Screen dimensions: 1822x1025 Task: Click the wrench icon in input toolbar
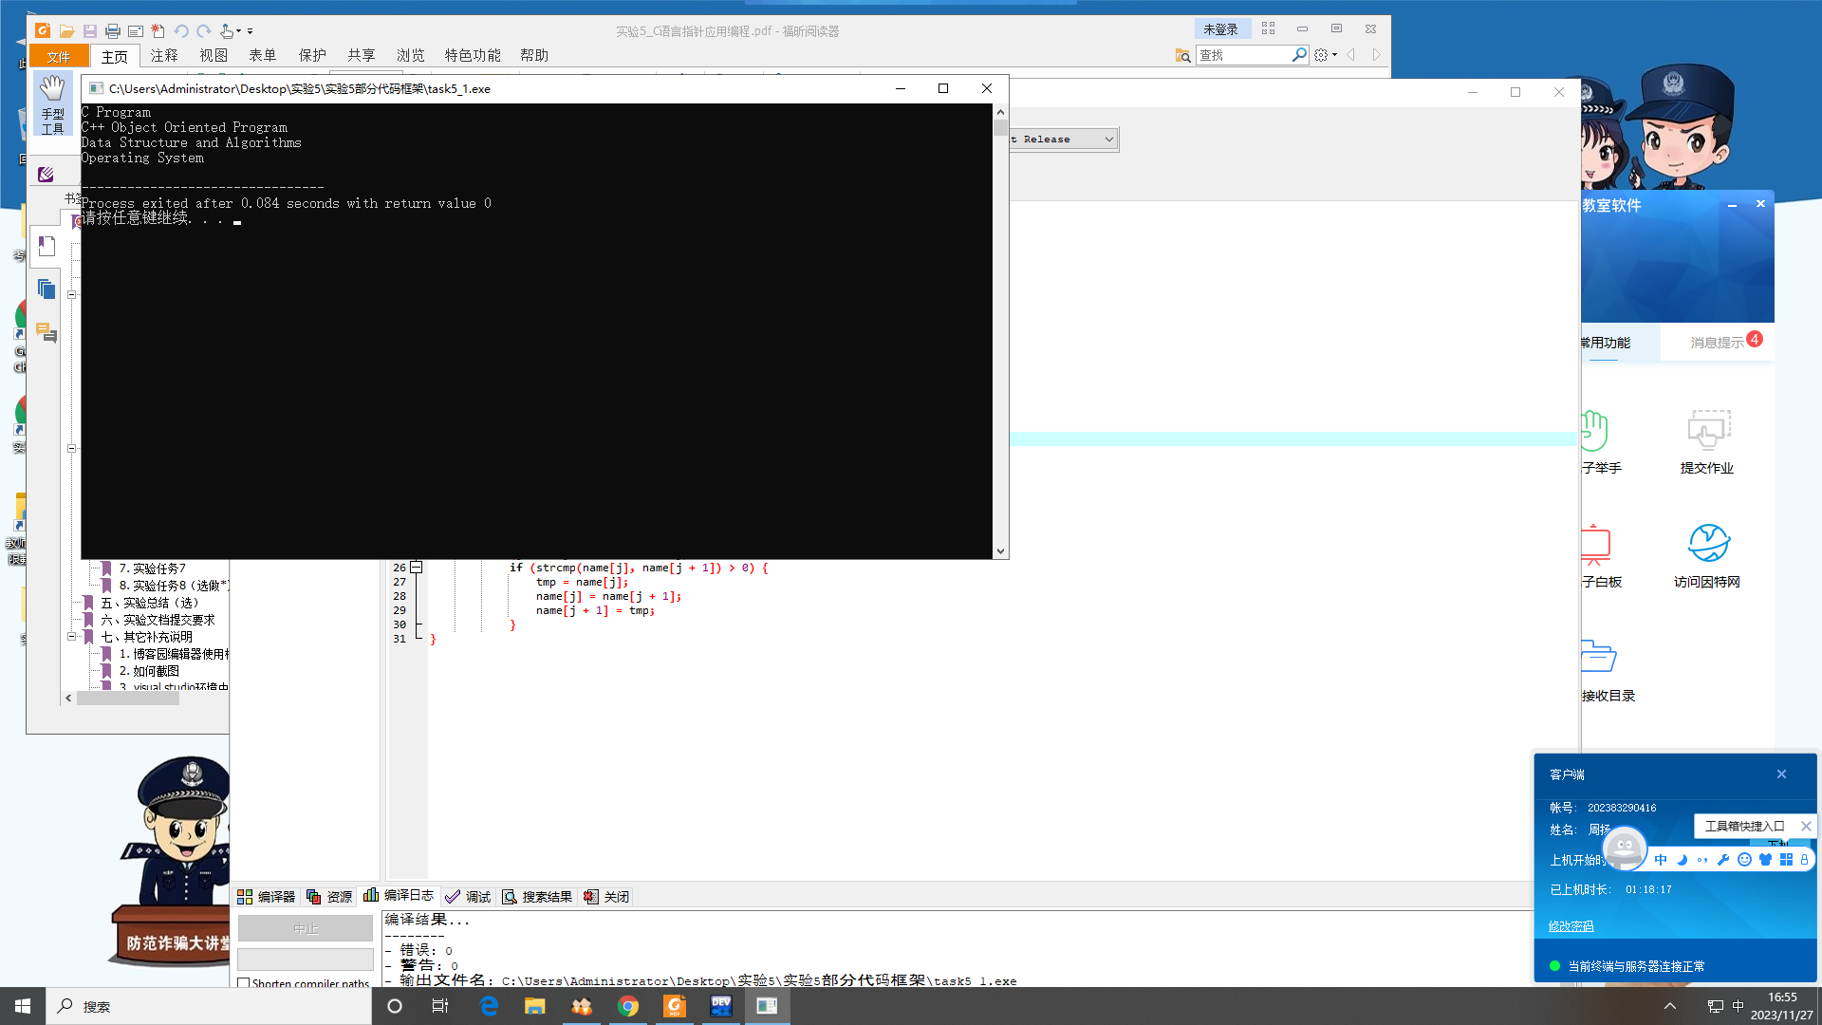(x=1723, y=860)
